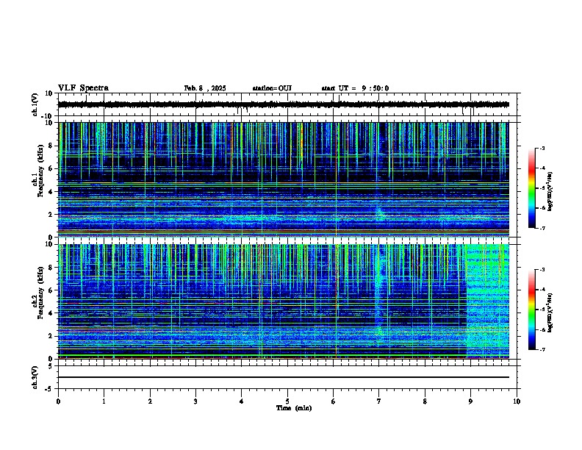Click the time axis tick label "3"
Image resolution: width=582 pixels, height=450 pixels.
coord(195,401)
